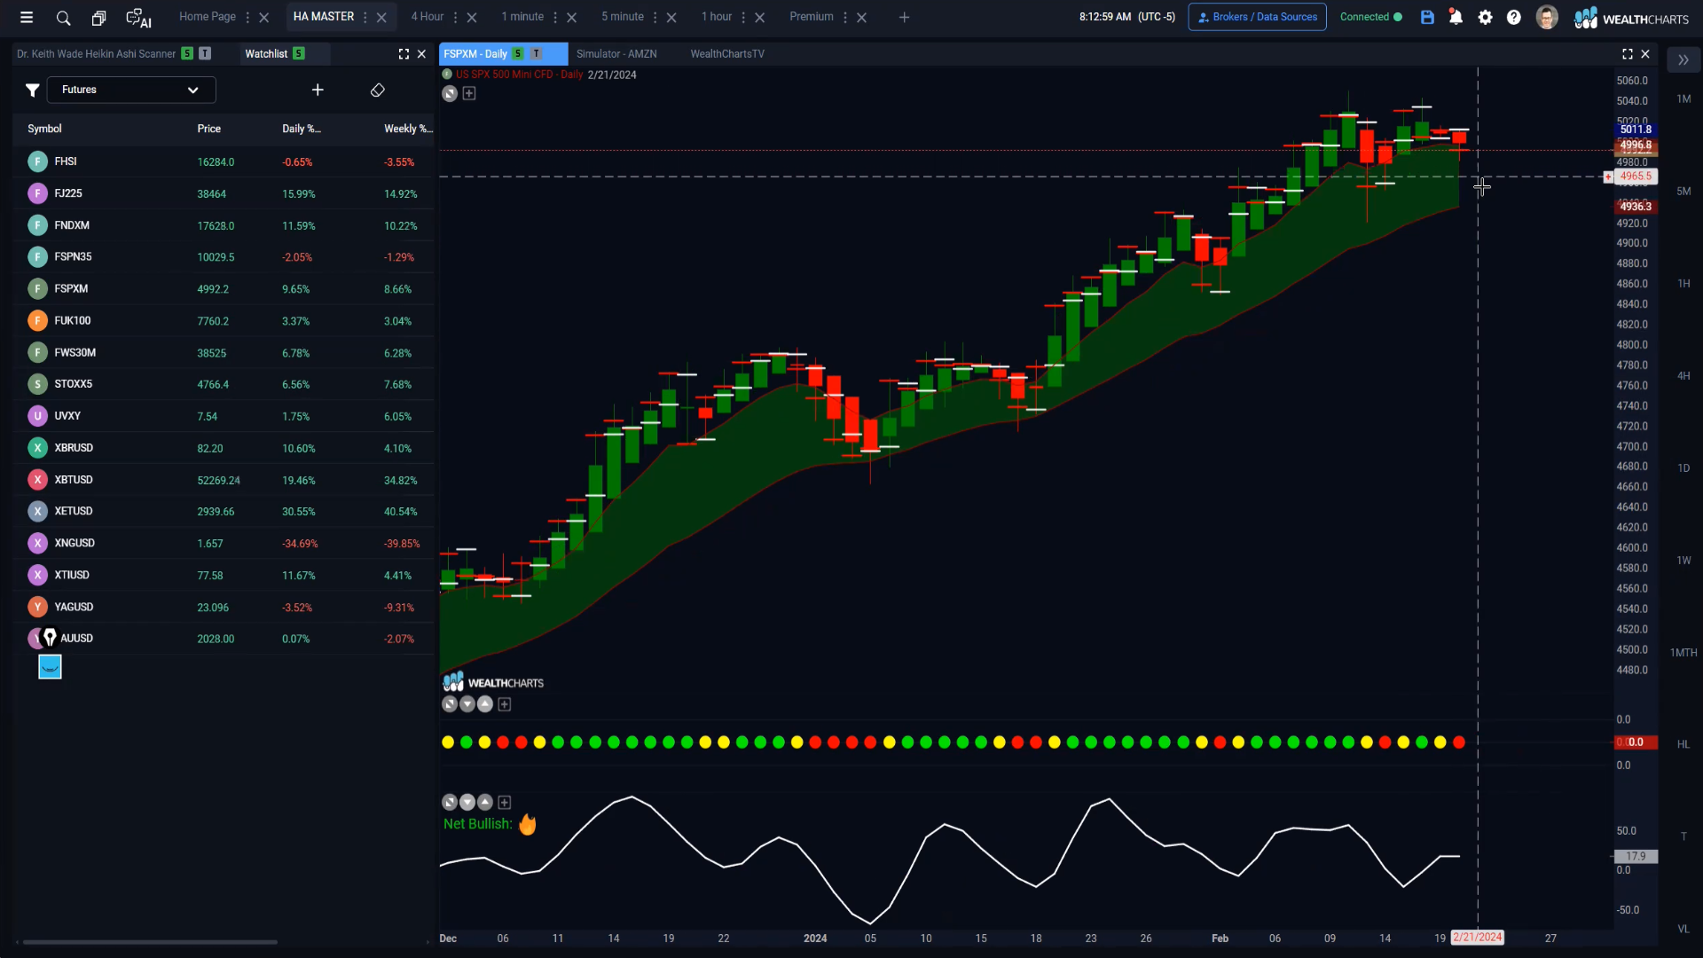Open the WealthChartsTV tab
Viewport: 1703px width, 958px height.
coord(727,54)
